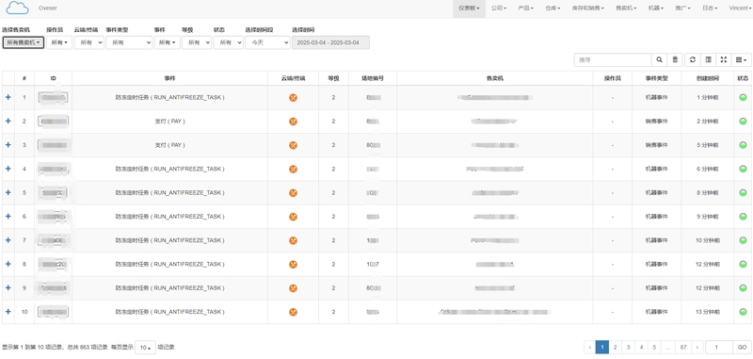Open the 等级 level filter dropdown
Viewport: 753px width, 359px height.
point(197,42)
